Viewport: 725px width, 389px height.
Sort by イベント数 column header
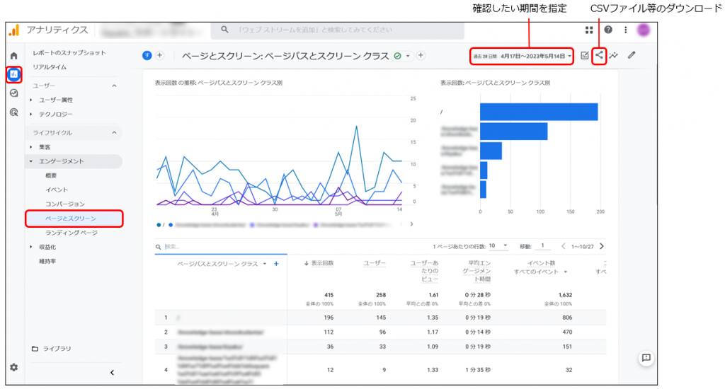coord(542,263)
